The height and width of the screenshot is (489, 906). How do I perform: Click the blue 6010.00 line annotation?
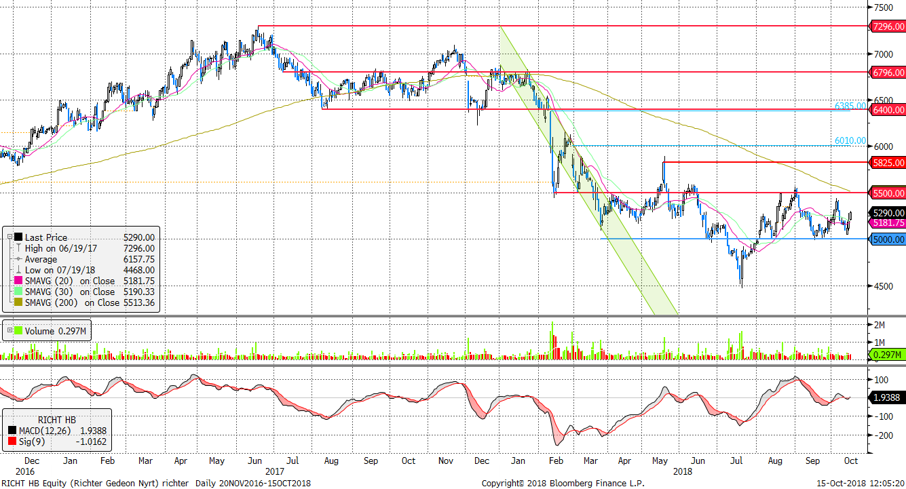click(850, 140)
